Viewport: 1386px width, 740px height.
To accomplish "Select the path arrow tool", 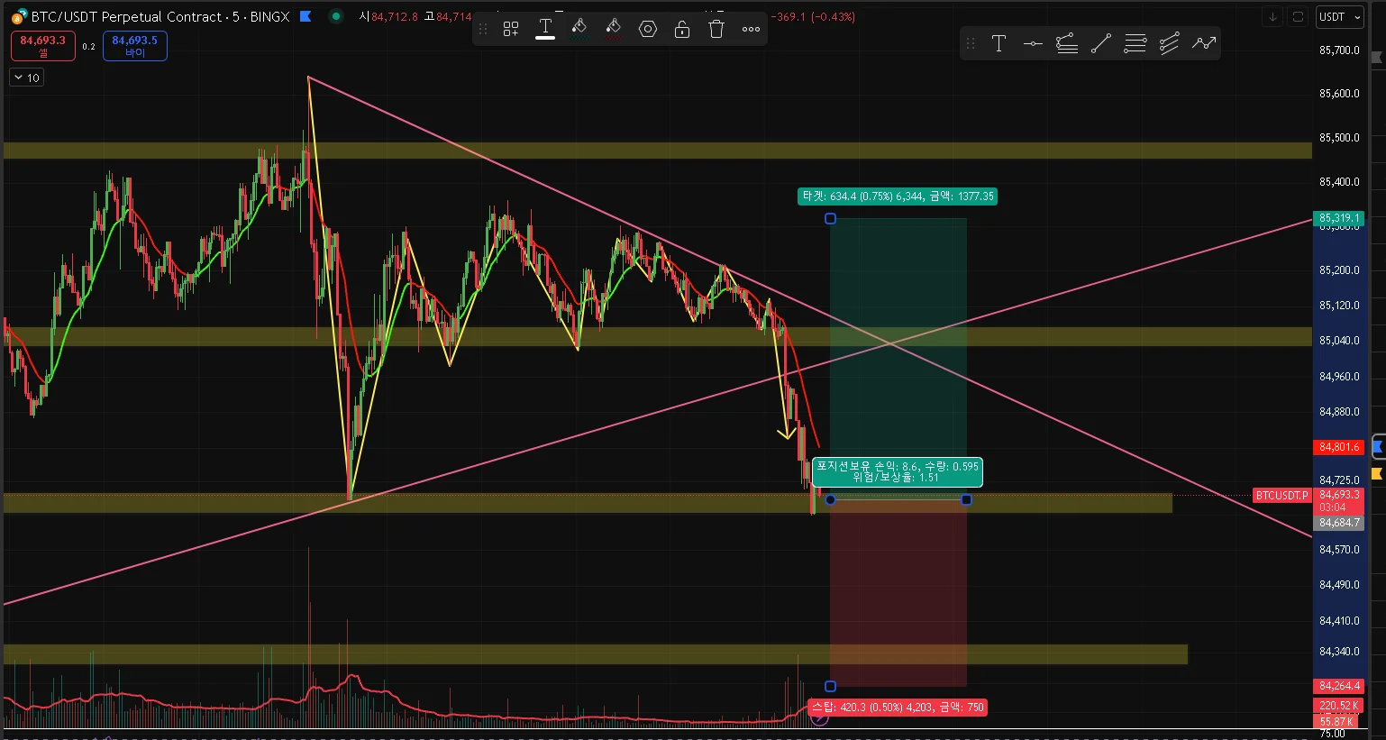I will (1204, 43).
